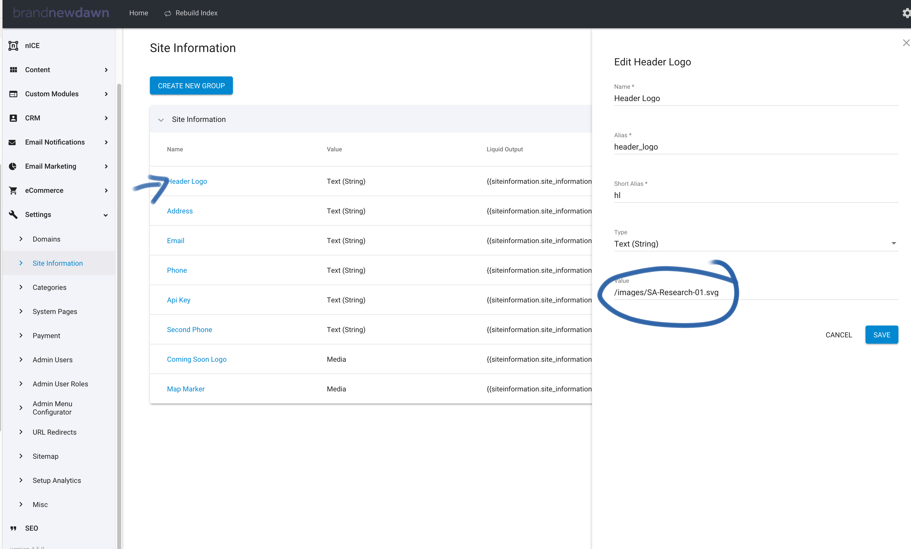The height and width of the screenshot is (549, 911).
Task: Click the eCommerce cart icon
Action: tap(13, 190)
